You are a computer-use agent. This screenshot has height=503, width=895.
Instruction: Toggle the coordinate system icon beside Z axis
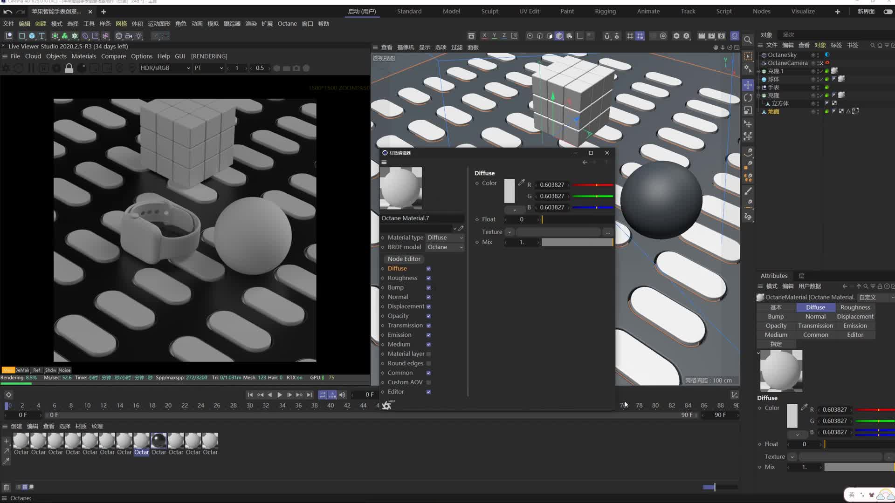click(x=514, y=36)
